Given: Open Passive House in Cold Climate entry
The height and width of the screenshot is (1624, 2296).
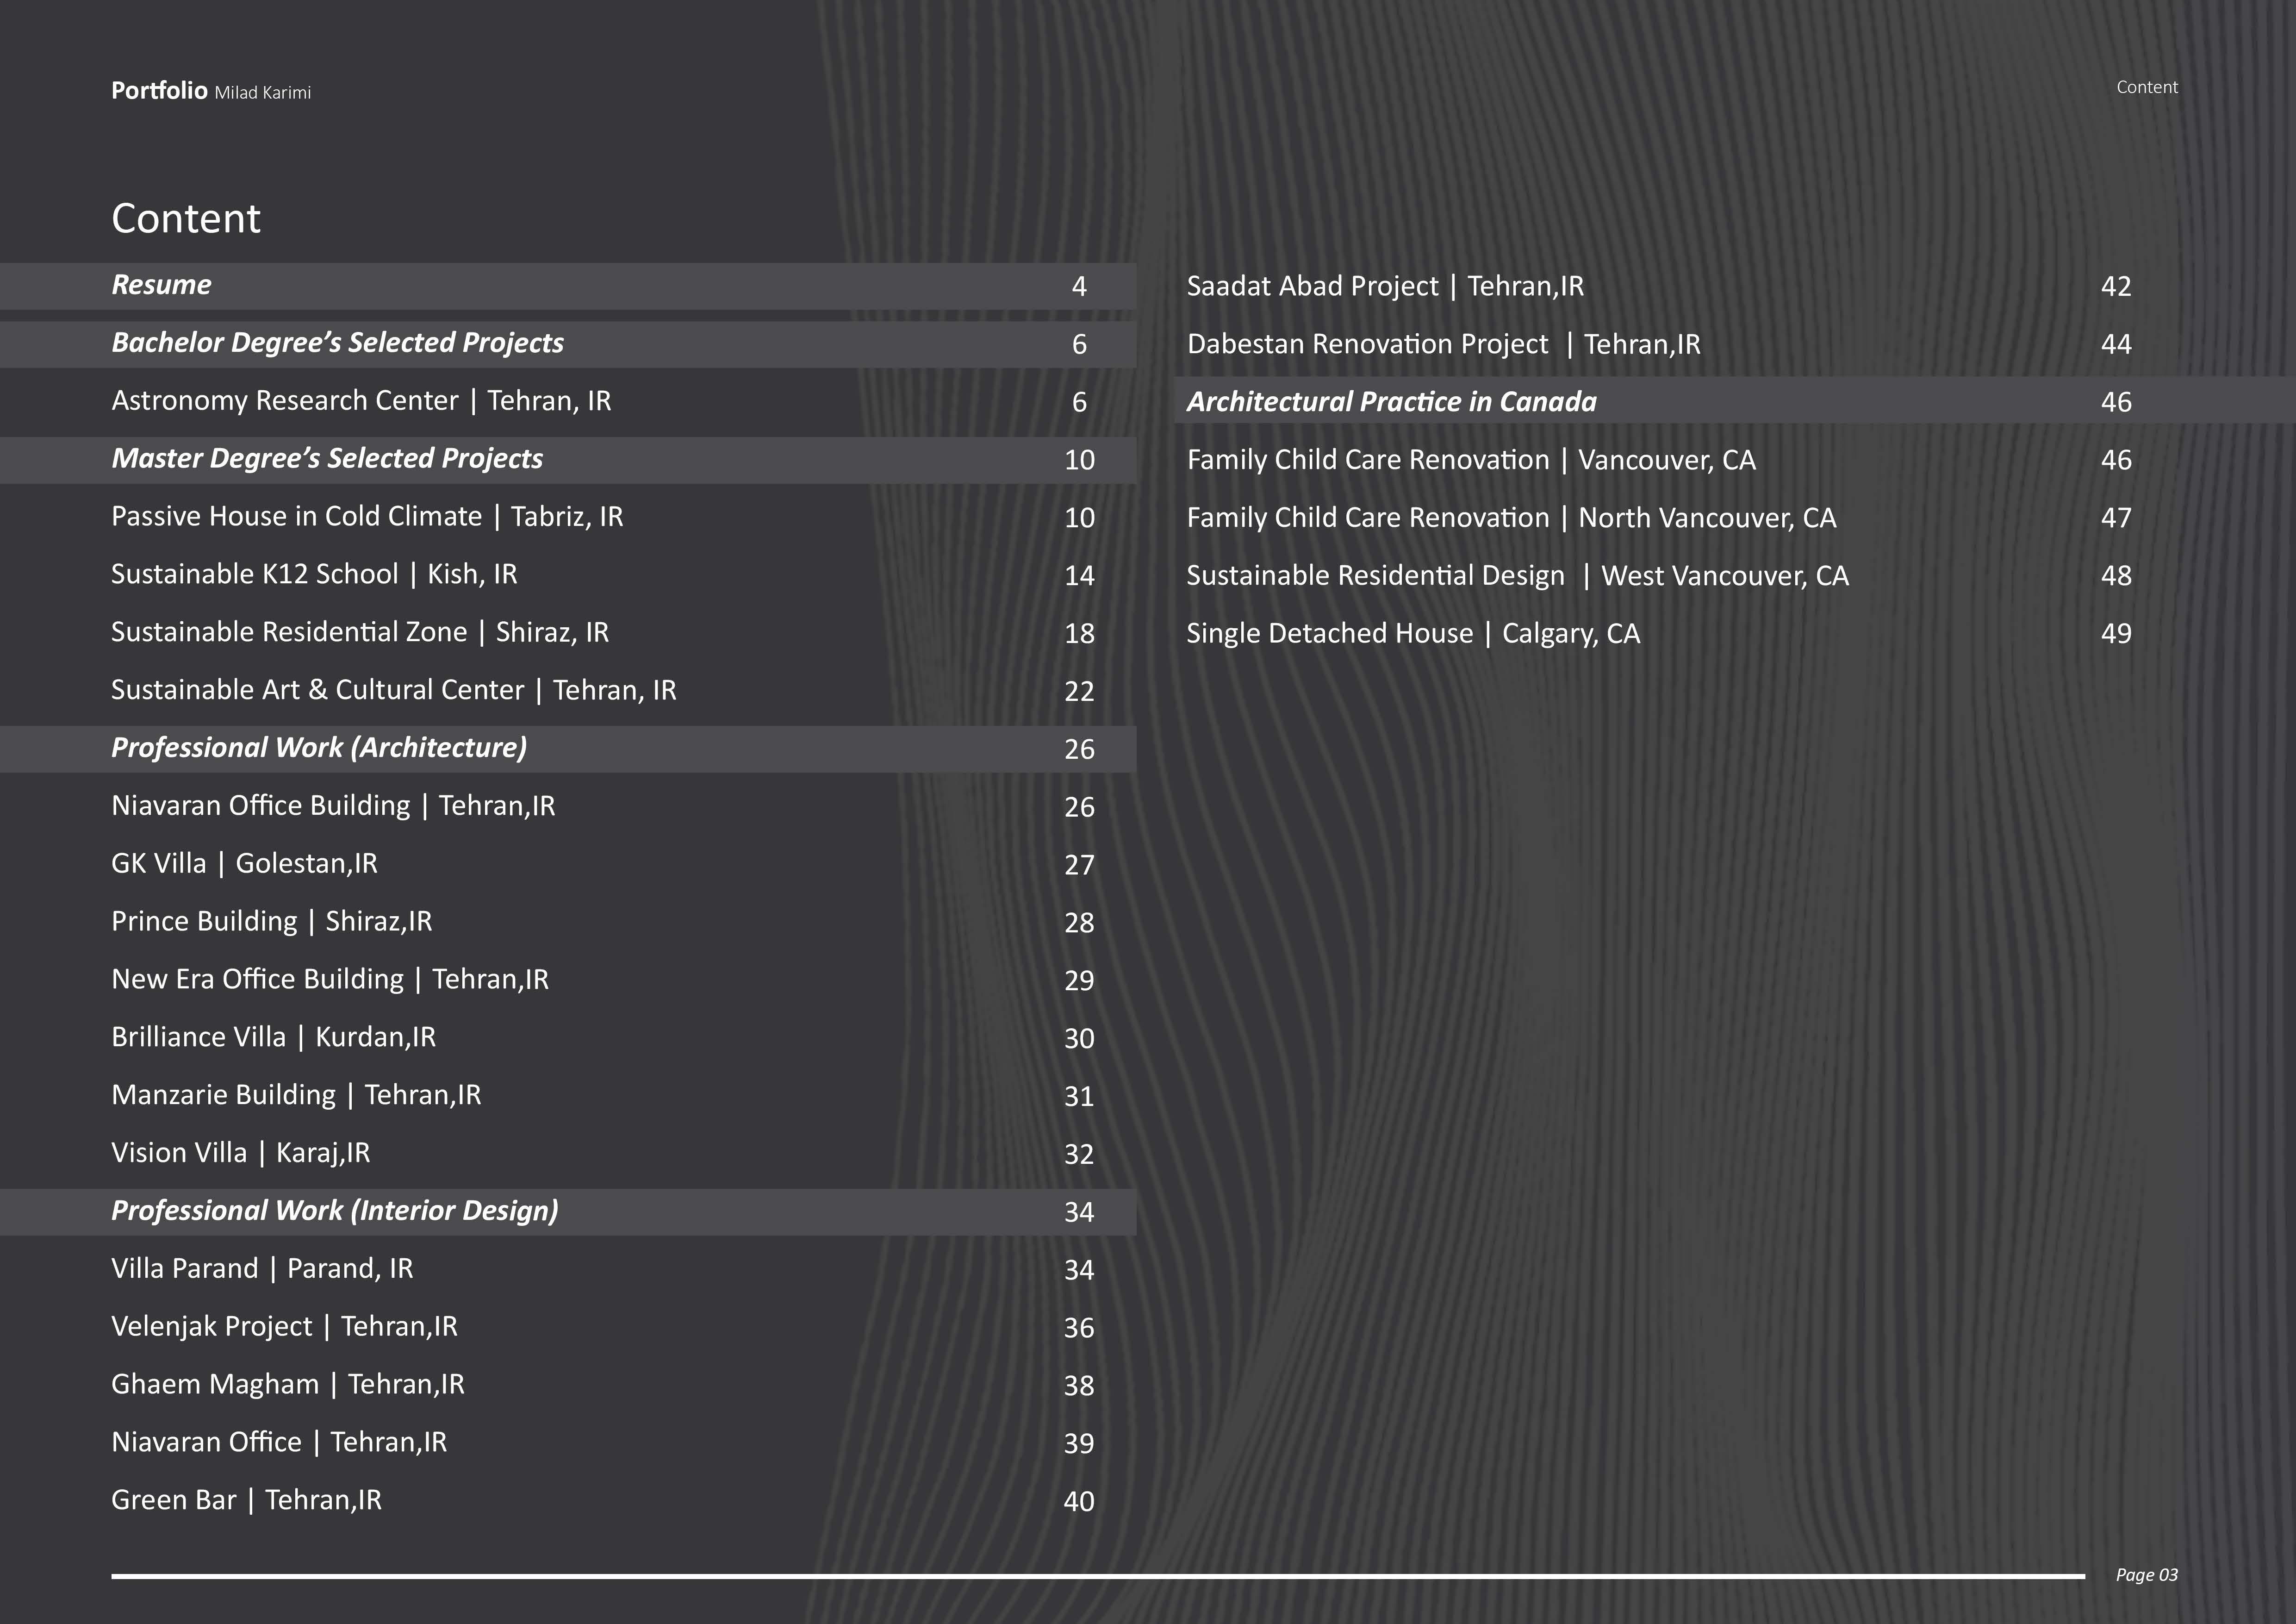Looking at the screenshot, I should 366,517.
